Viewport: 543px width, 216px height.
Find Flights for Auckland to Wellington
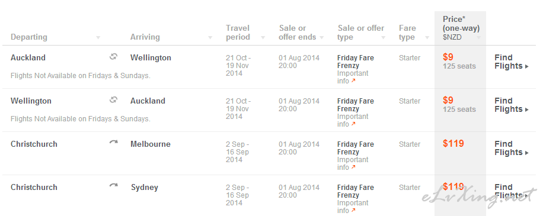click(x=512, y=62)
